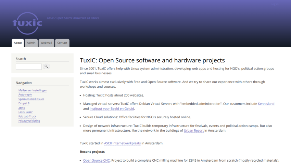The image size is (291, 163).
Task: Click the site slogan 'Linux / Open Source netwerken en advies'
Action: pyautogui.click(x=73, y=18)
